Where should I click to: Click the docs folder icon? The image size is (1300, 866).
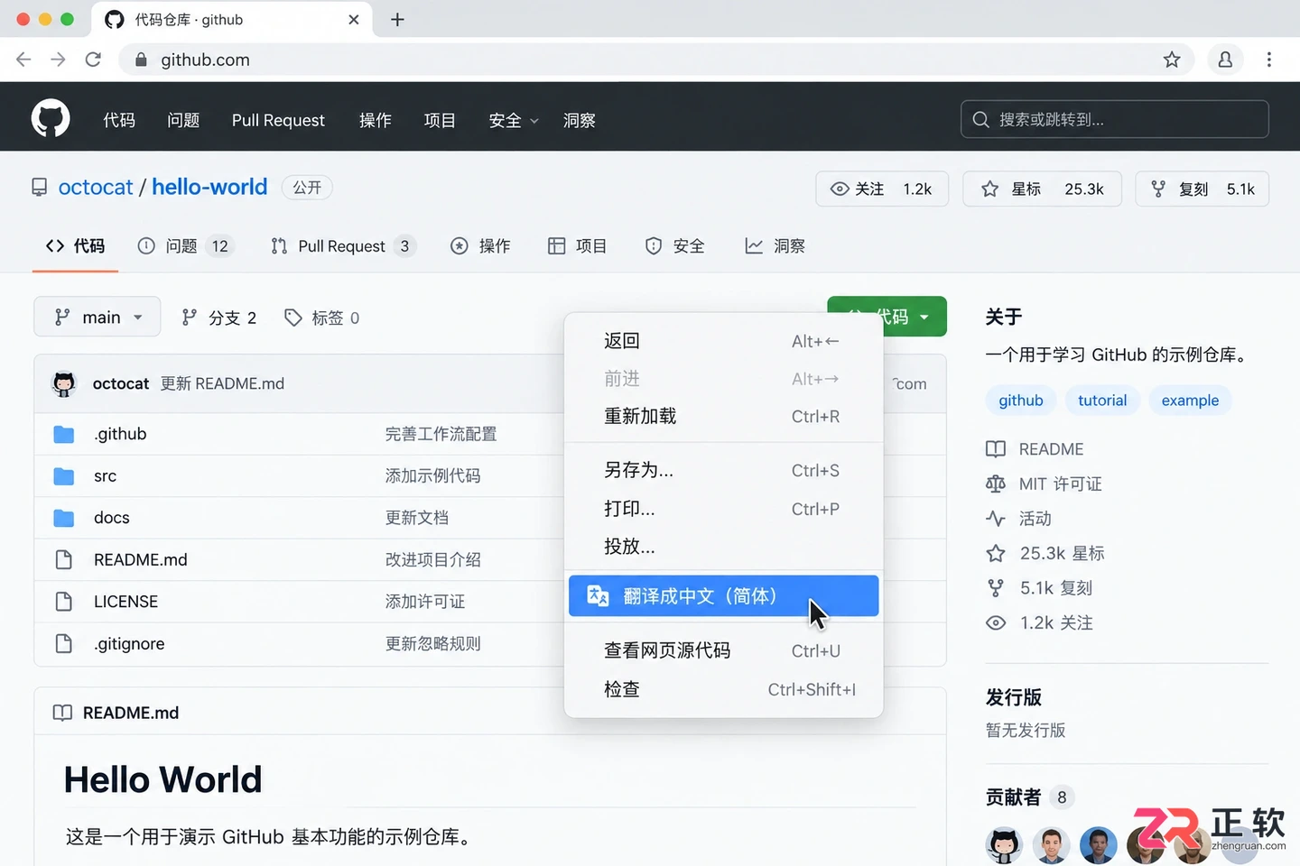tap(63, 518)
